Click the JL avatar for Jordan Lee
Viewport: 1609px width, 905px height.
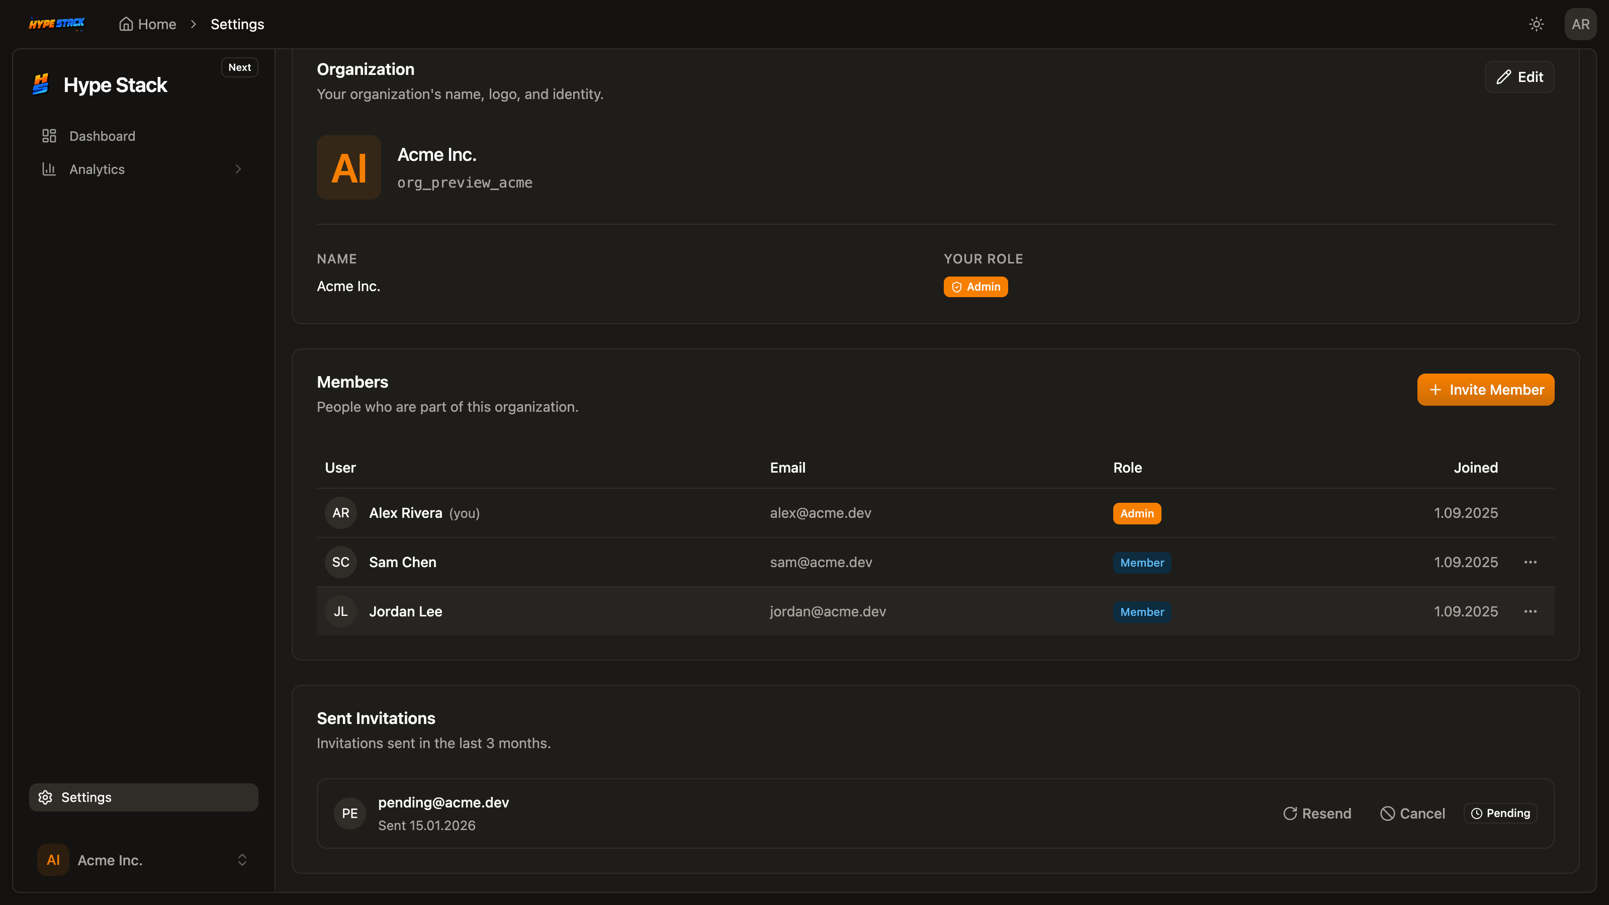point(340,611)
